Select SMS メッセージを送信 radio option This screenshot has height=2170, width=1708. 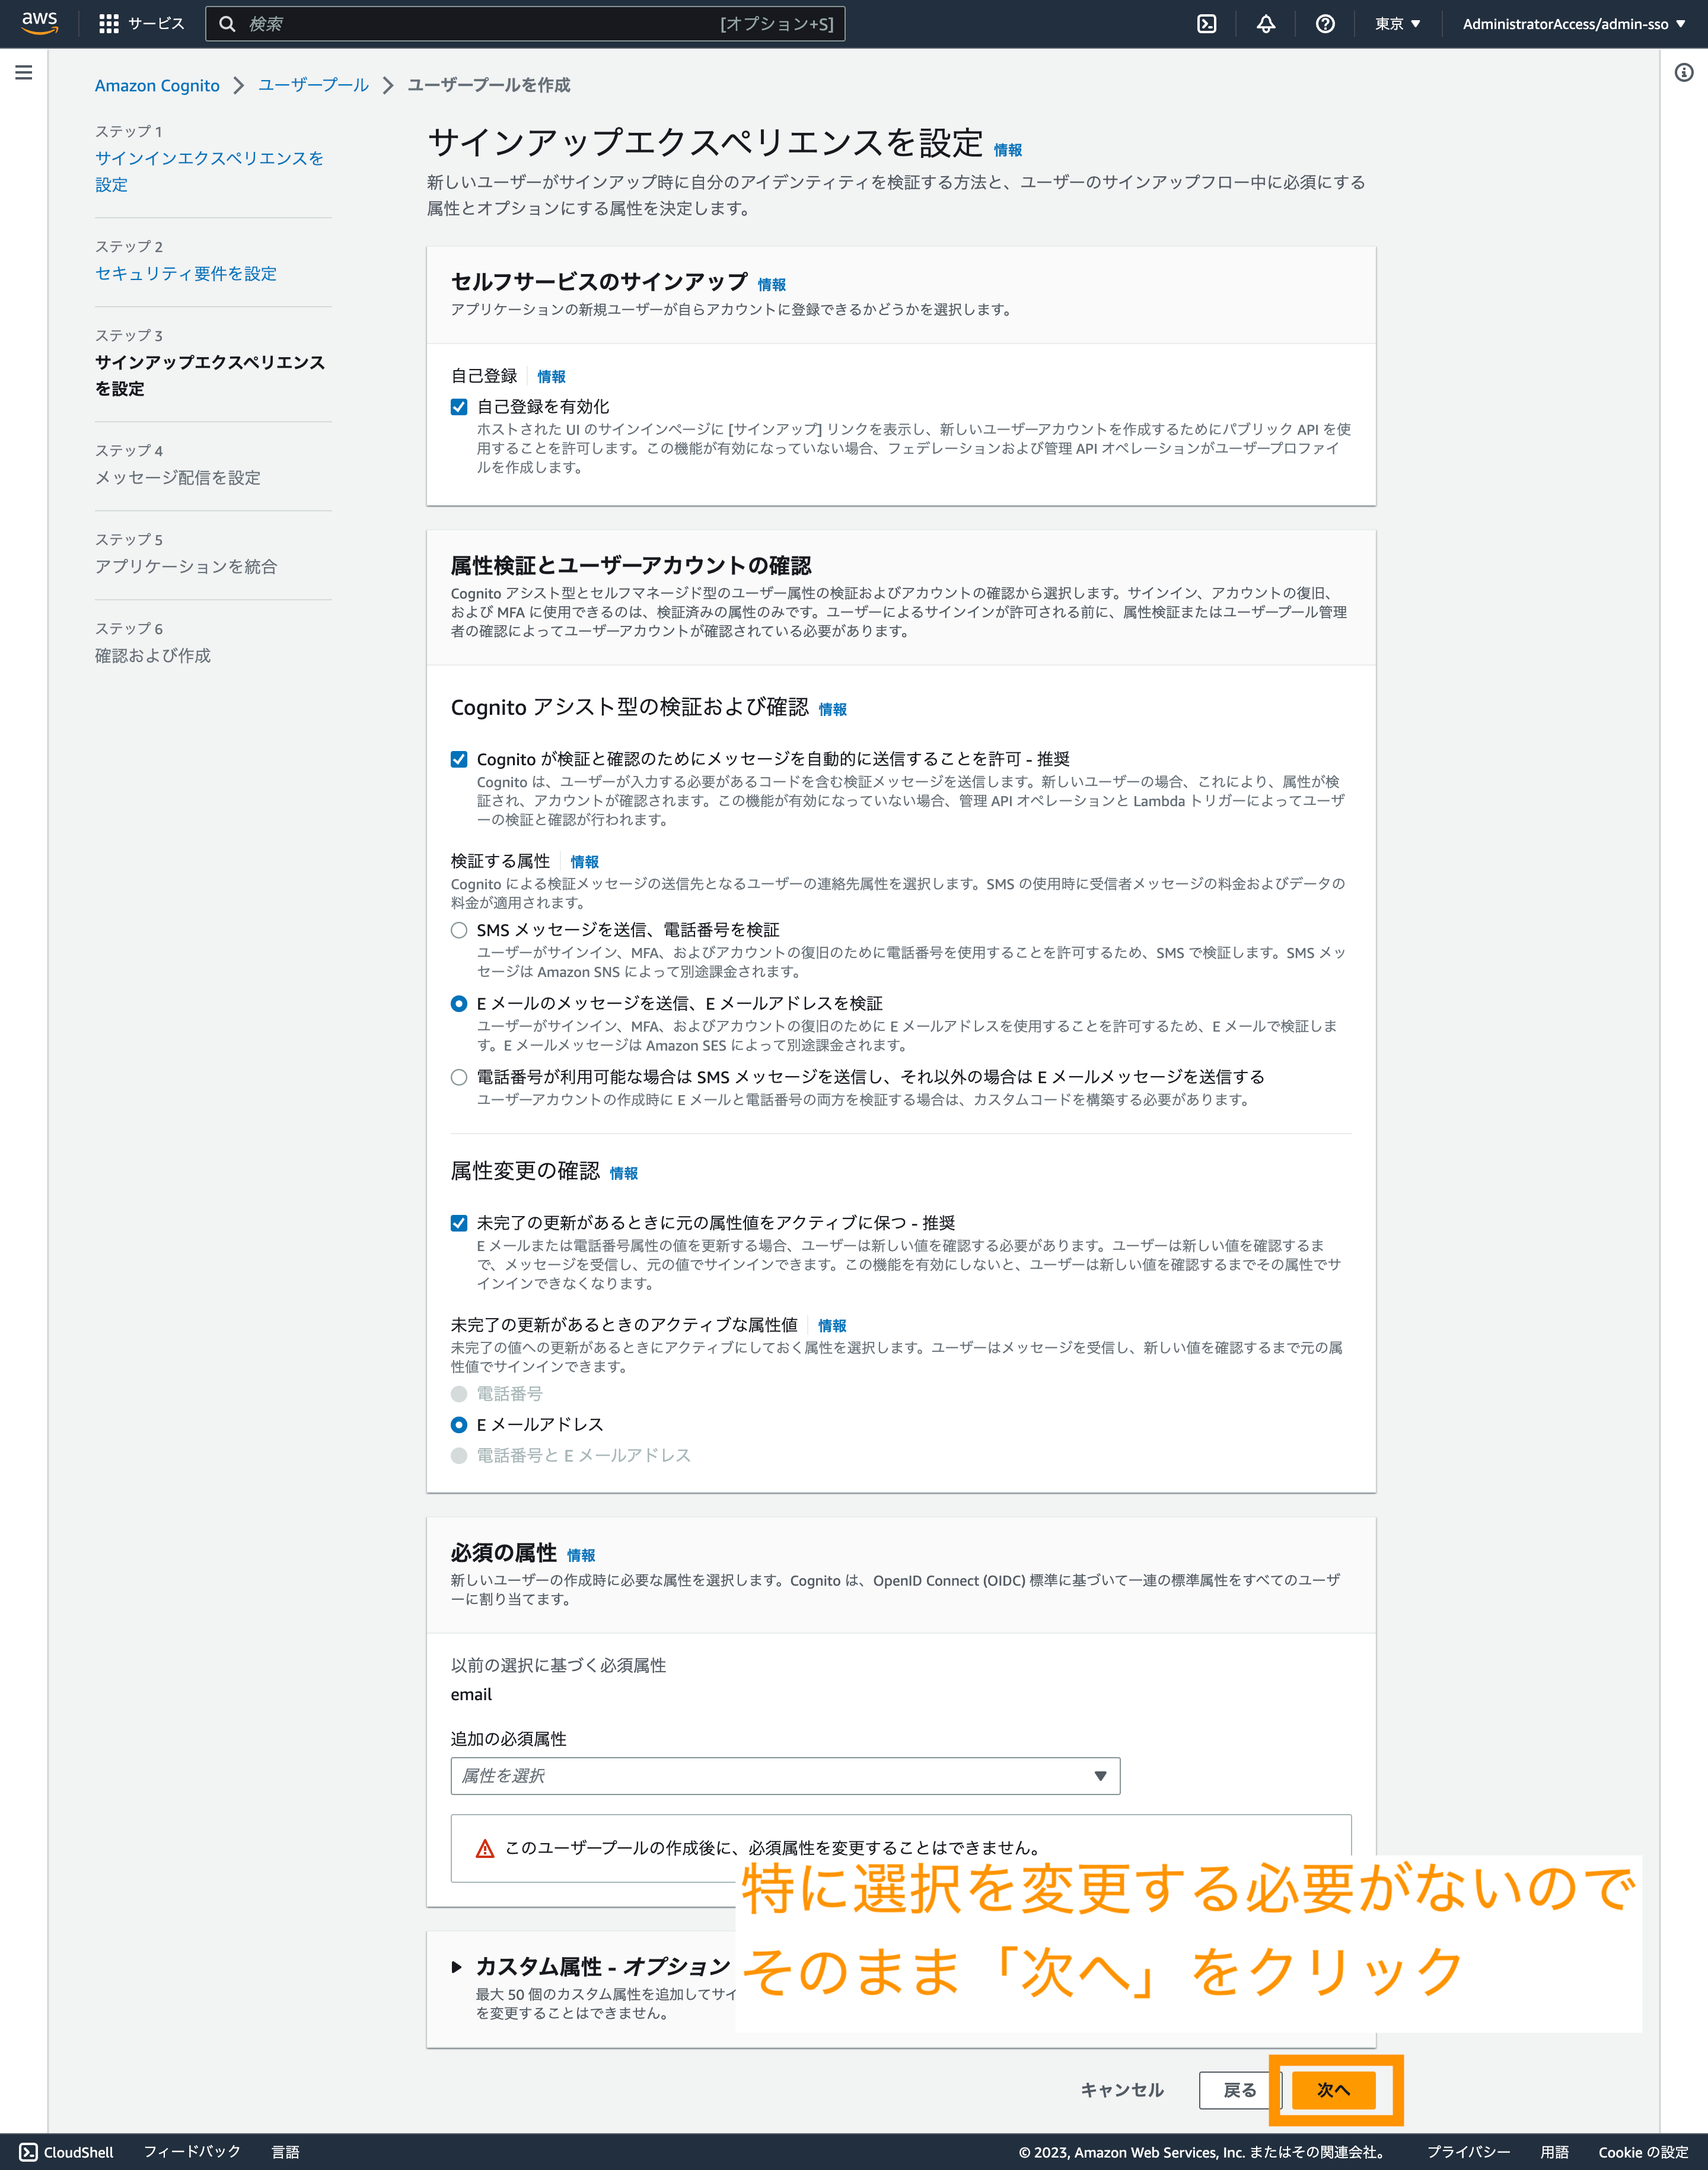459,930
